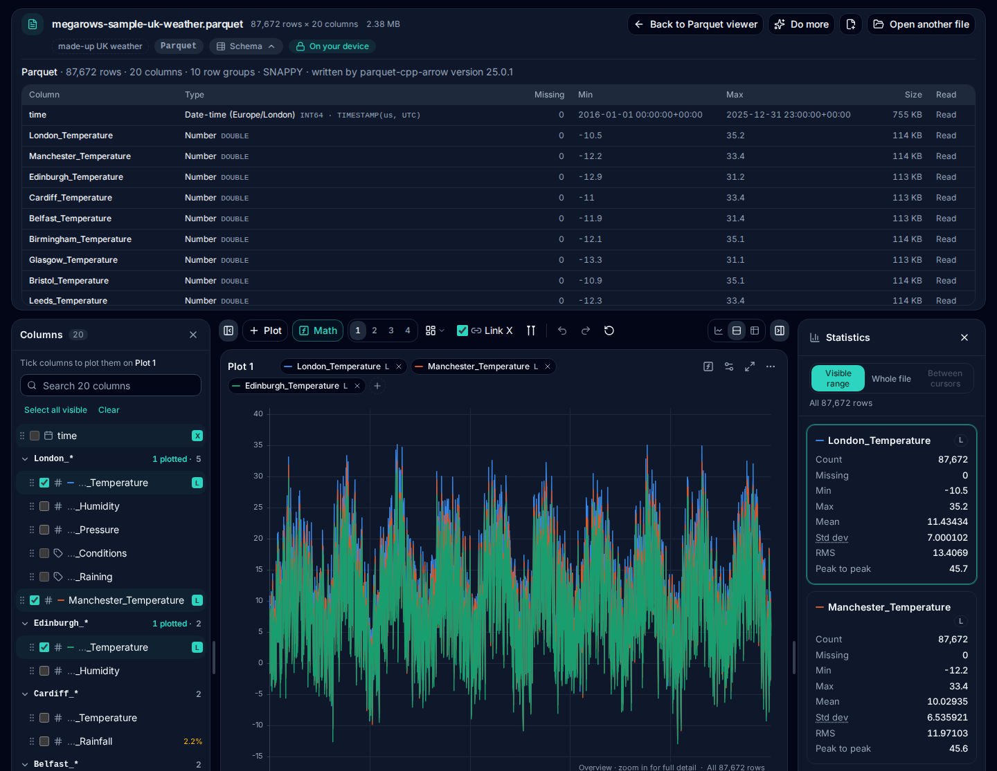Screen dimensions: 997x771
Task: Collapse the Belfast_* column group
Action: point(25,764)
